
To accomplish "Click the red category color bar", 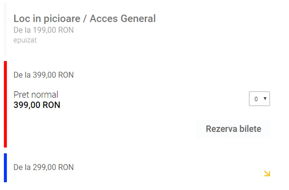I will [5, 104].
